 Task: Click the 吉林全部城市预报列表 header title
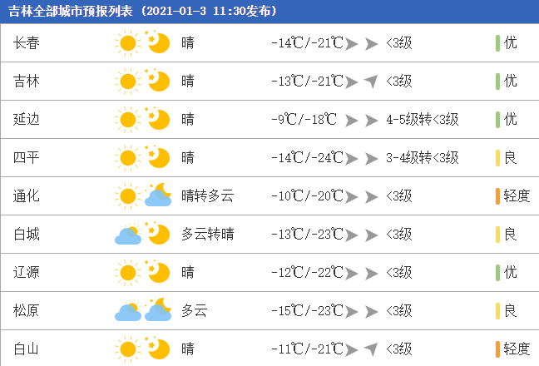pos(71,12)
